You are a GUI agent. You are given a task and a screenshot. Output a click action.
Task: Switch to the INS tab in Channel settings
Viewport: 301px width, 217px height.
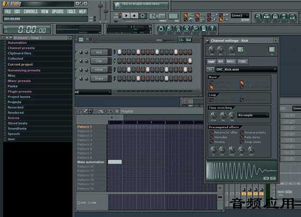point(220,61)
